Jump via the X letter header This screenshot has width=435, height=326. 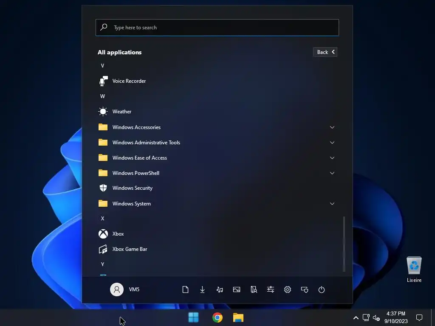102,219
